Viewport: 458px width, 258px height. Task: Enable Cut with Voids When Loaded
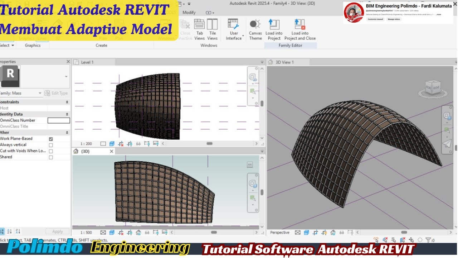coord(51,151)
